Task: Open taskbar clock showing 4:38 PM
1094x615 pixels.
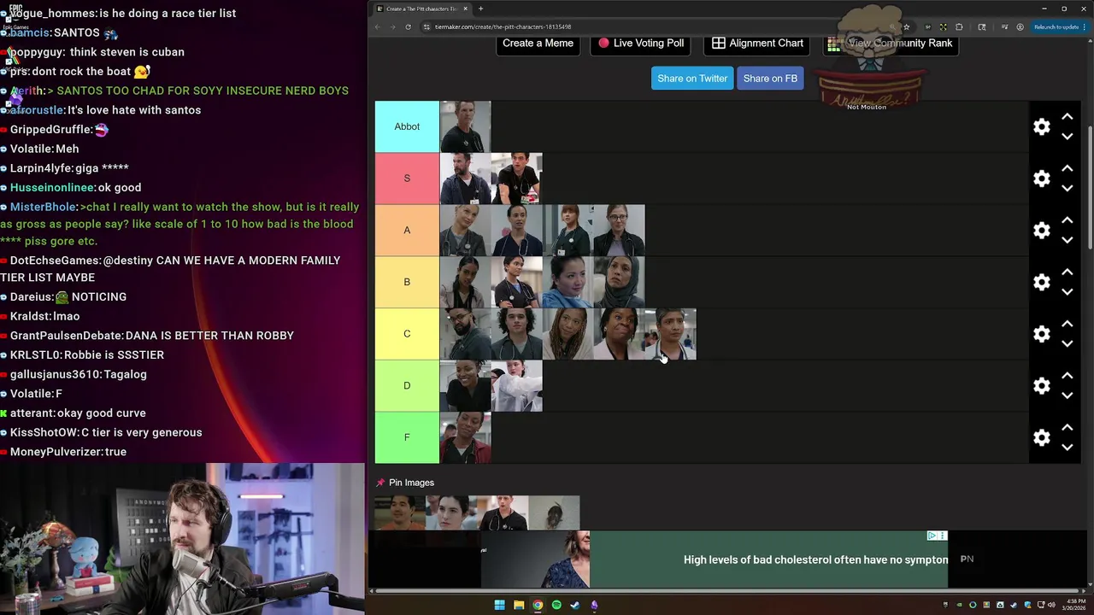Action: pyautogui.click(x=1072, y=605)
